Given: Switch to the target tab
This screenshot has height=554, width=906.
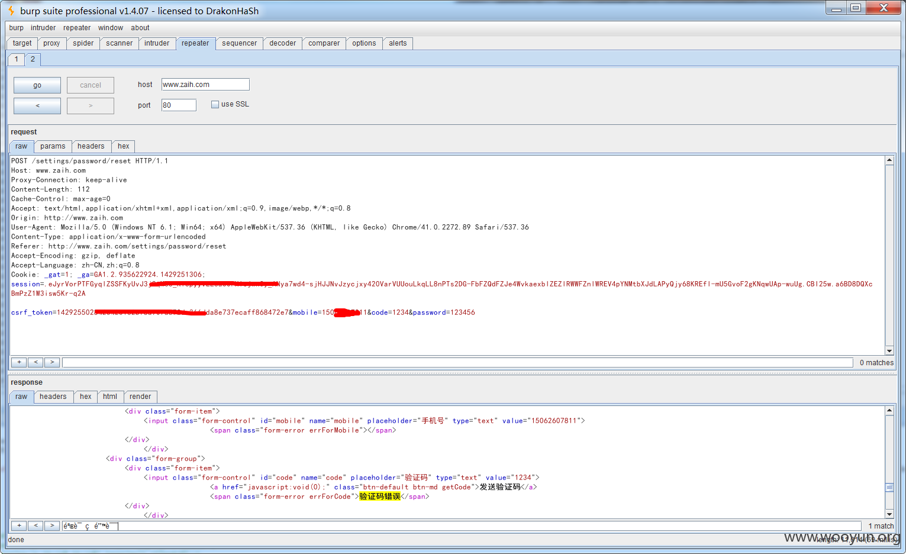Looking at the screenshot, I should 22,43.
